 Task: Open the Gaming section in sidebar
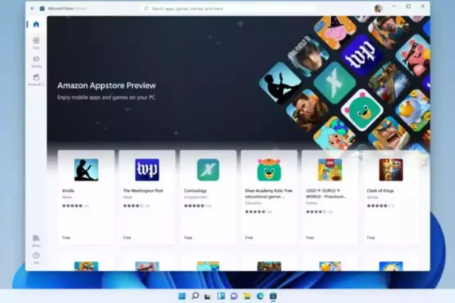click(x=36, y=61)
